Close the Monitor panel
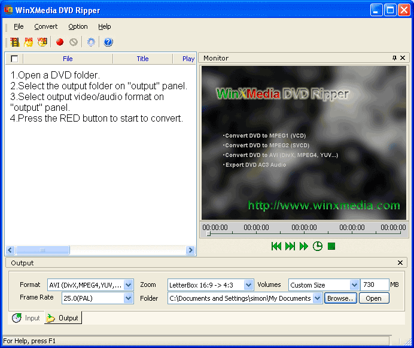The height and width of the screenshot is (348, 414). tap(403, 58)
